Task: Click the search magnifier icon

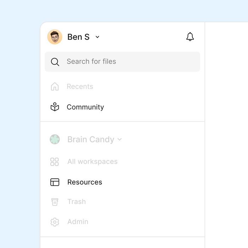Action: (x=55, y=62)
